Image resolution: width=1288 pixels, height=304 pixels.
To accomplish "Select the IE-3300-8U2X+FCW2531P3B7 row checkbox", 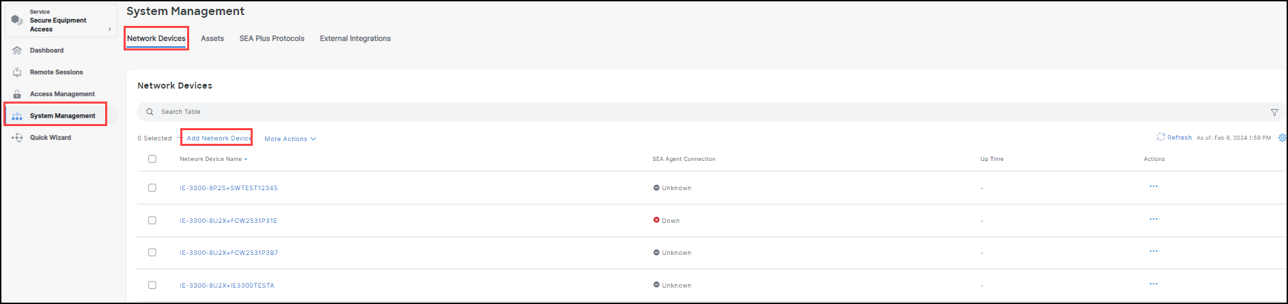I will click(152, 252).
